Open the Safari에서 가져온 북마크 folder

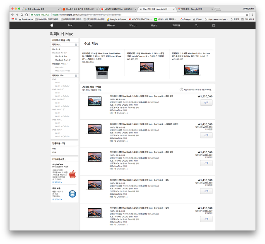tap(47, 19)
